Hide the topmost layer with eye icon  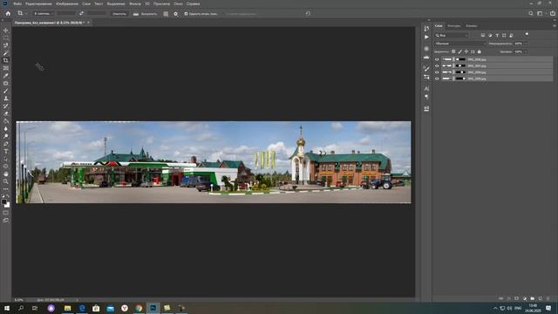point(437,59)
